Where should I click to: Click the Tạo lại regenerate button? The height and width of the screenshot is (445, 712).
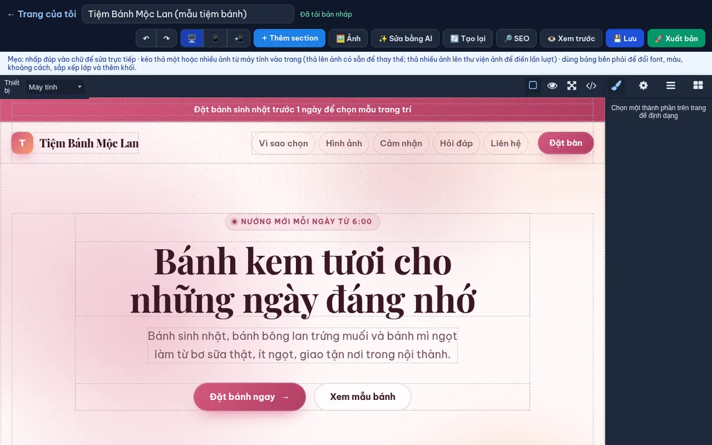468,38
